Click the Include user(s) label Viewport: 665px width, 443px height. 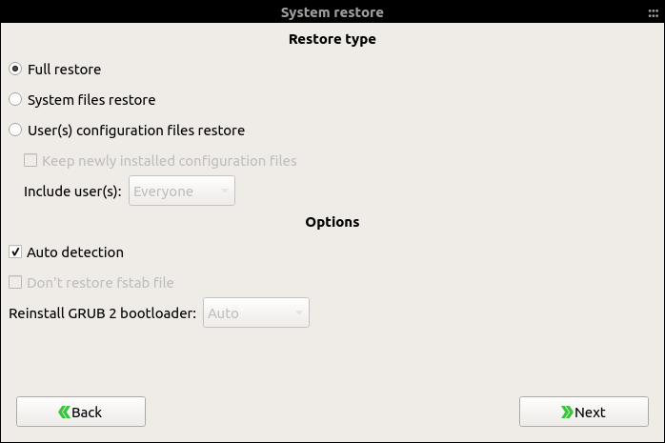[x=72, y=191]
